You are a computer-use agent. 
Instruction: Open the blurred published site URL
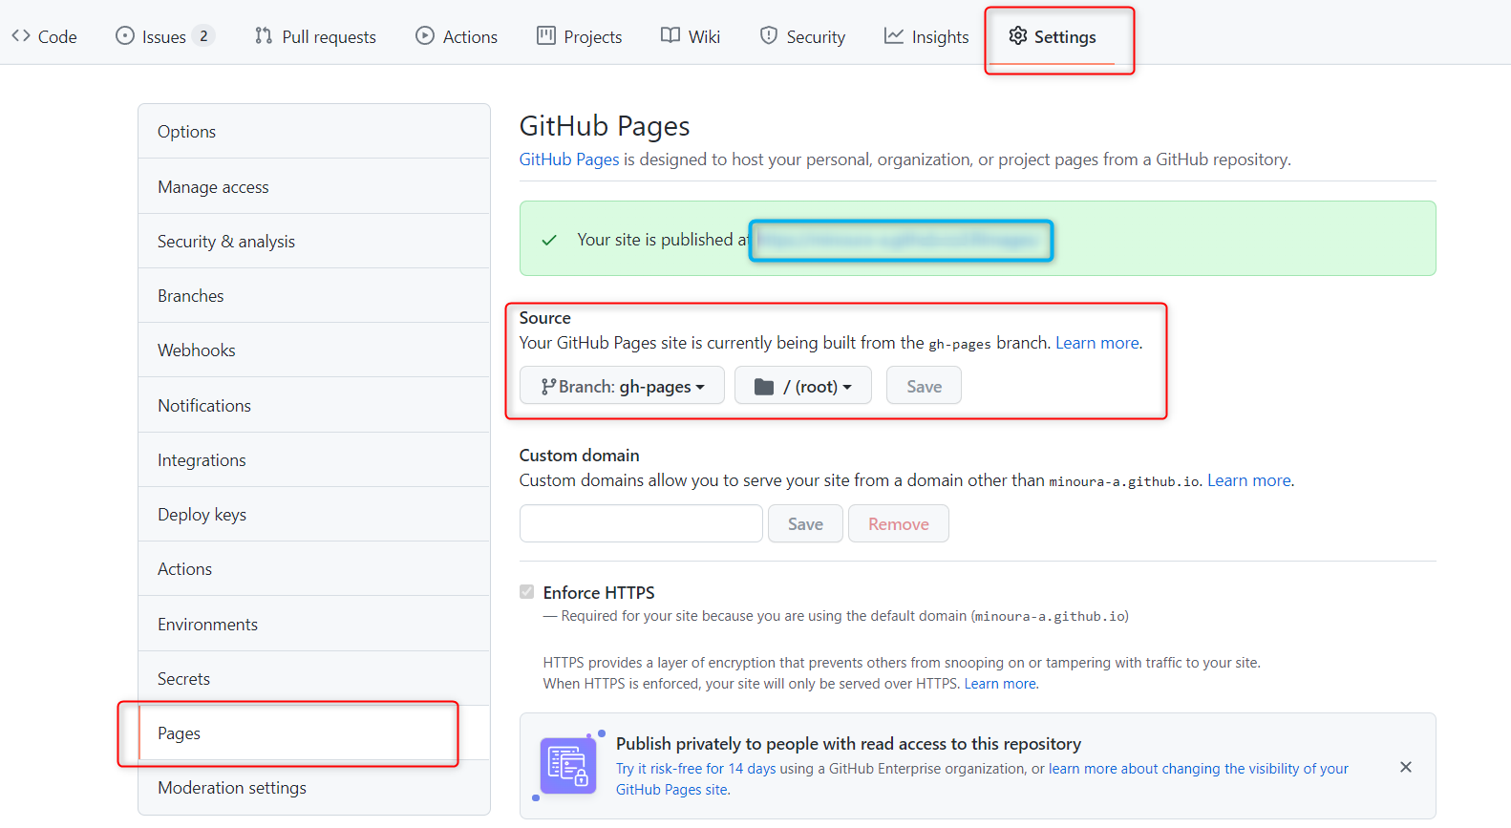tap(901, 240)
